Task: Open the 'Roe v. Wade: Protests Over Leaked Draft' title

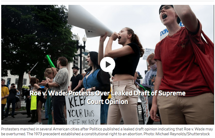Action: click(107, 97)
